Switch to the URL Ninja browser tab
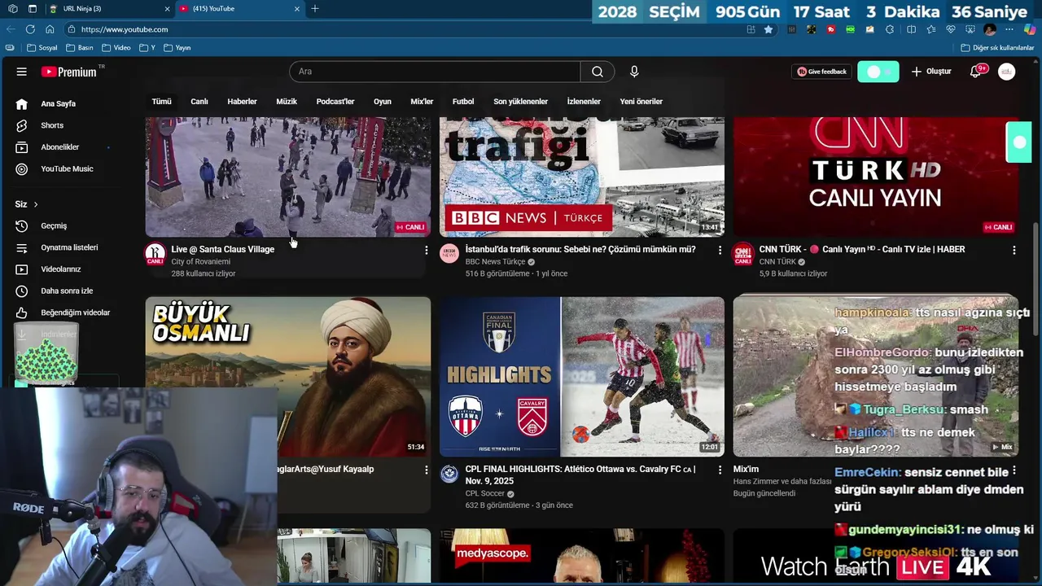The height and width of the screenshot is (586, 1042). click(110, 9)
